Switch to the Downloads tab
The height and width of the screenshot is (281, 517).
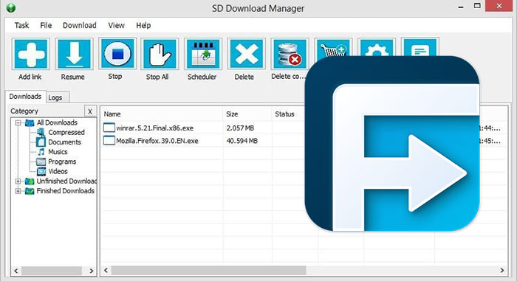coord(25,97)
